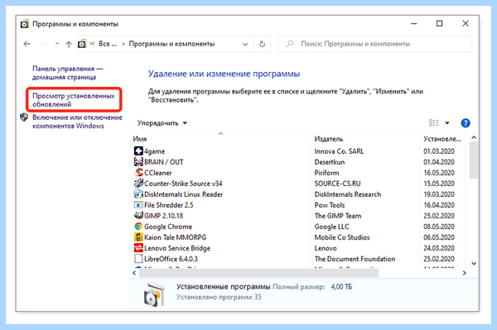Click publisher The Document Foundation

(355, 259)
